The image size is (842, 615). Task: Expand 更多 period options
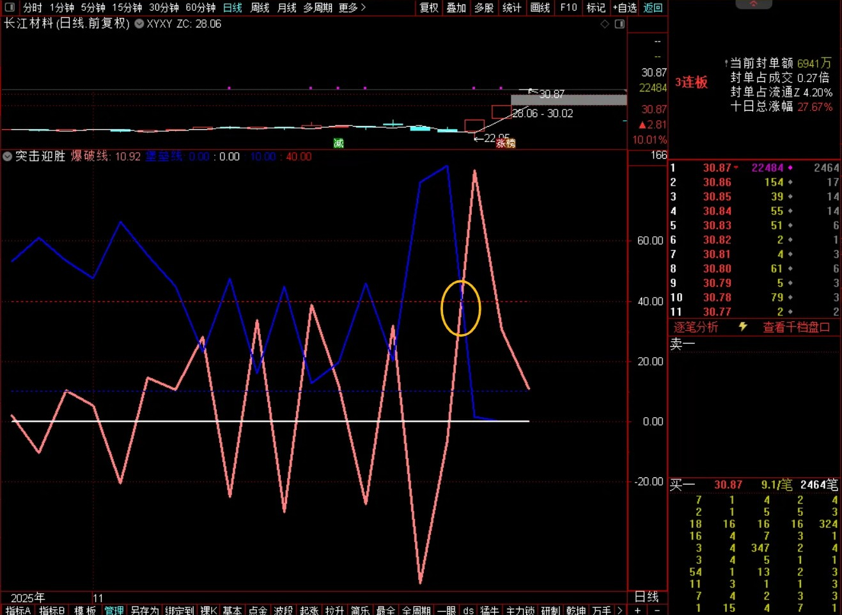click(x=352, y=8)
